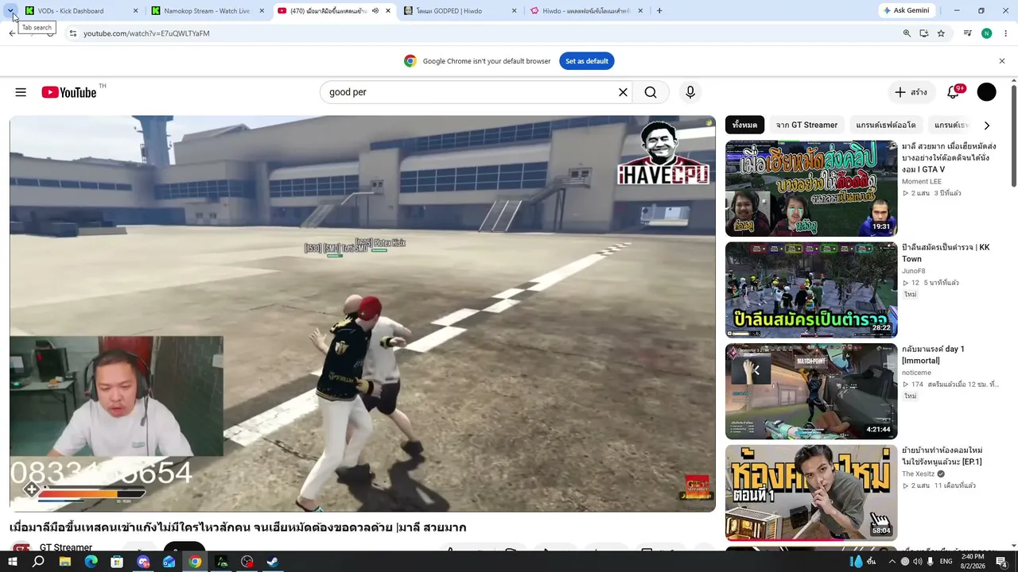Viewport: 1018px width, 572px height.
Task: Set Chrome as default browser
Action: pyautogui.click(x=587, y=61)
